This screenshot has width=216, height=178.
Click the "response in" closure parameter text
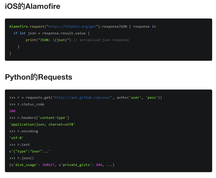coord(144,26)
